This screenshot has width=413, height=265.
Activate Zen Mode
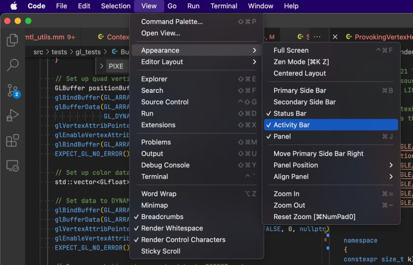pos(331,62)
